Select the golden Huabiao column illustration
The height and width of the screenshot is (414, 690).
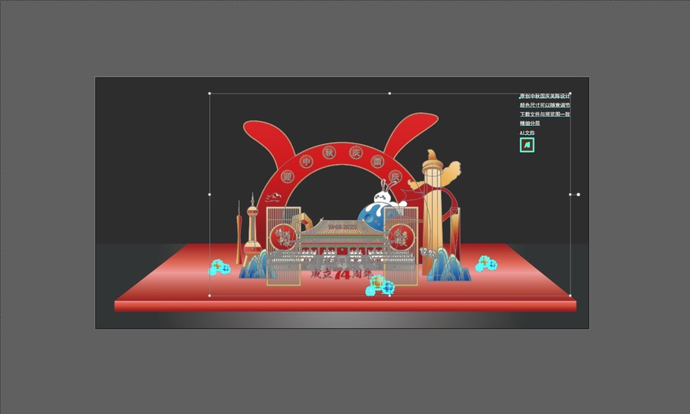tap(433, 211)
